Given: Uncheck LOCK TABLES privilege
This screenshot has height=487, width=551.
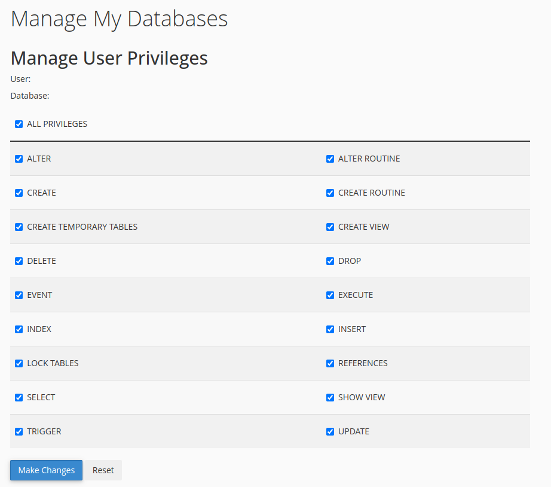Looking at the screenshot, I should point(19,364).
